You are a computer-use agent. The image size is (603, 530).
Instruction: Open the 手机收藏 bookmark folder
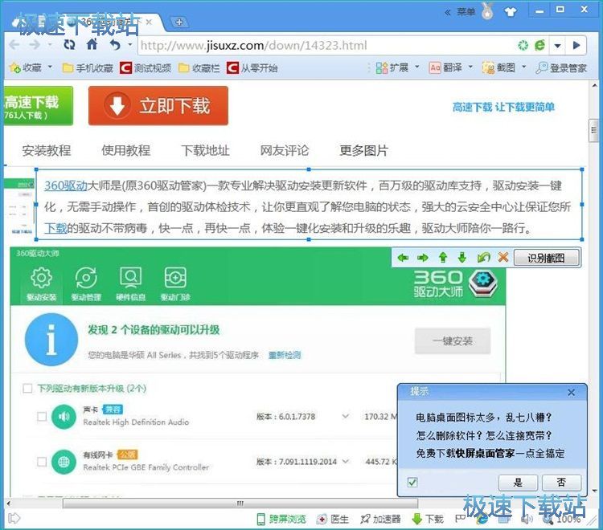[88, 68]
